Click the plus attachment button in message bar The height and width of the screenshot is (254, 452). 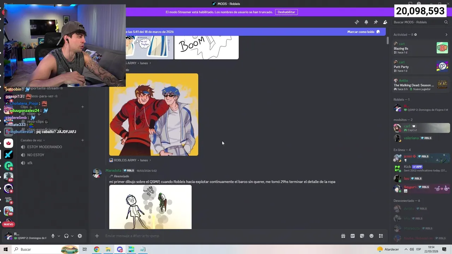click(97, 236)
